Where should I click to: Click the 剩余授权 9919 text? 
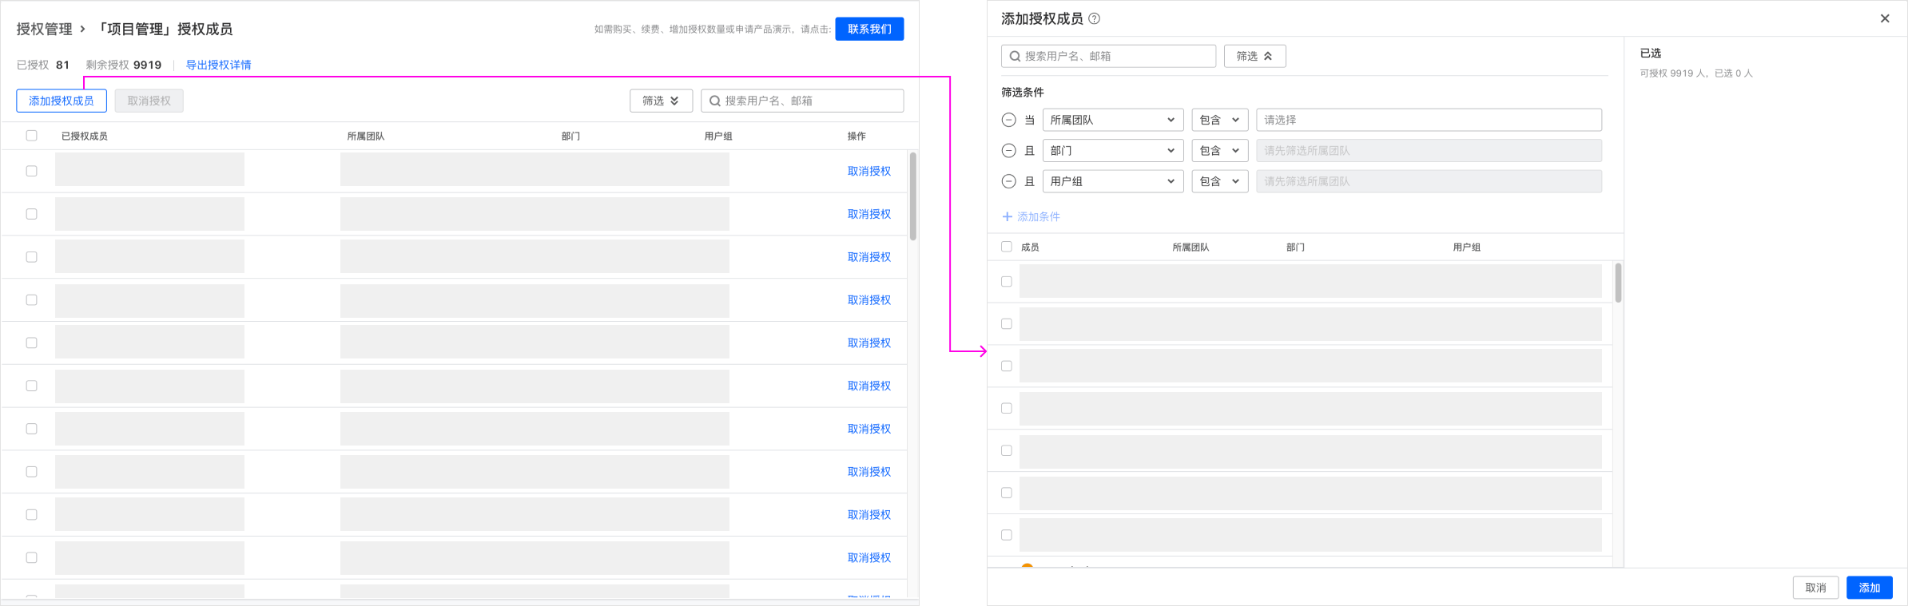coord(124,65)
